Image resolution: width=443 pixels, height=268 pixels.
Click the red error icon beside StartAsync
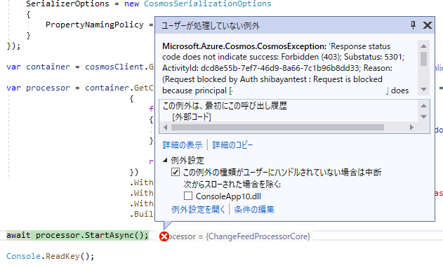point(164,236)
